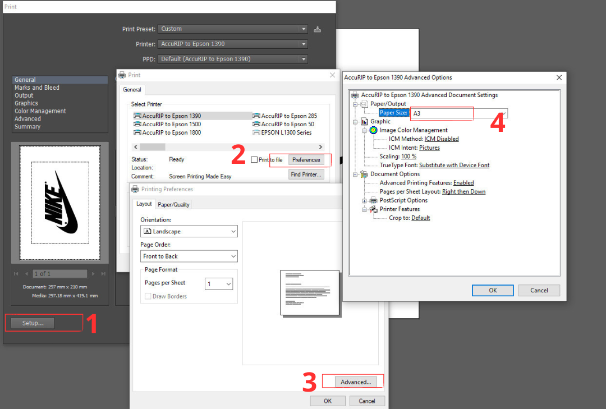Switch to the Paper/Quality tab

173,204
